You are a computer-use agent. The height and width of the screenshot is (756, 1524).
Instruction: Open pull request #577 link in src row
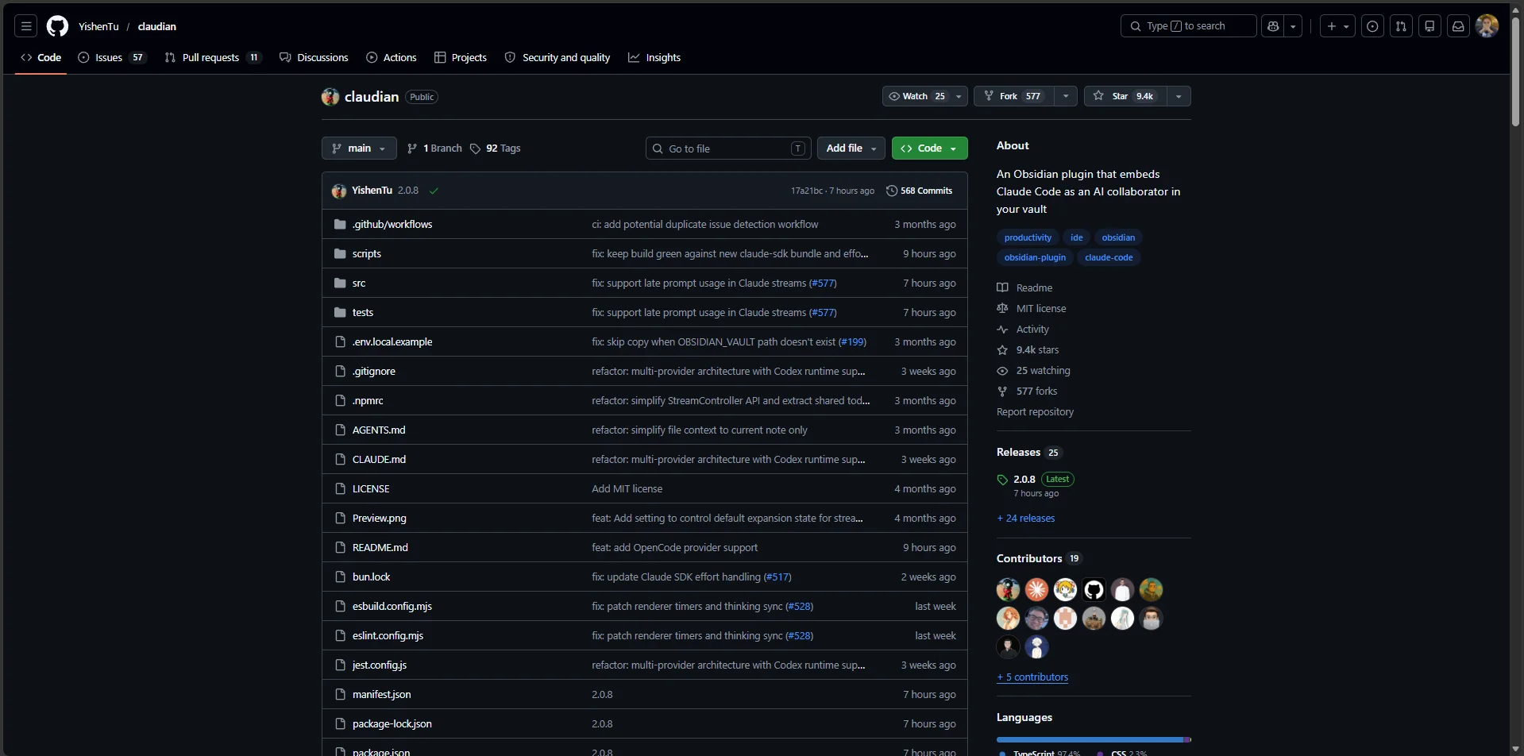click(x=823, y=283)
